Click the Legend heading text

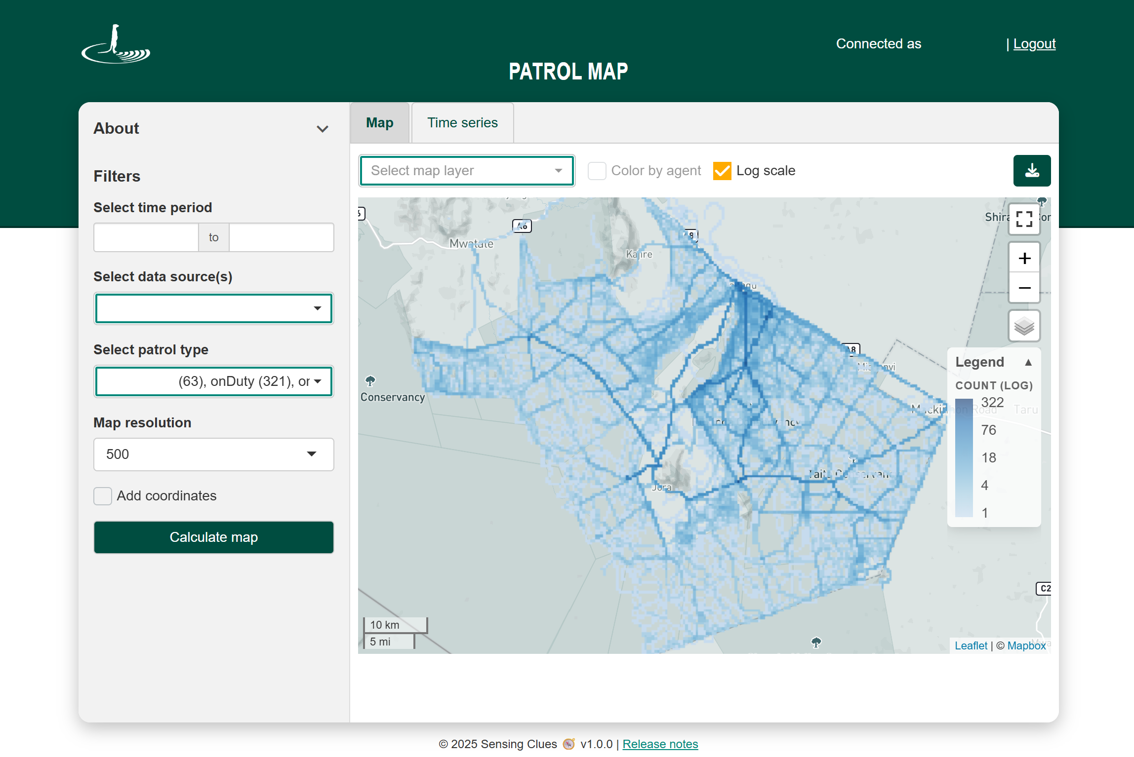coord(979,362)
